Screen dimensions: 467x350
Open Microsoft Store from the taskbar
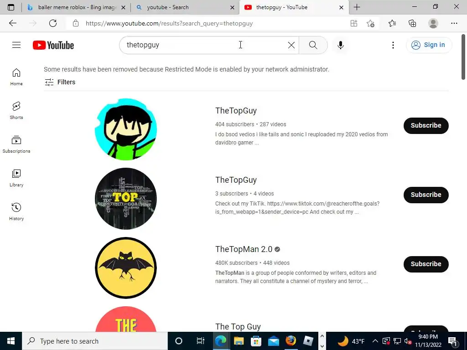pos(256,341)
